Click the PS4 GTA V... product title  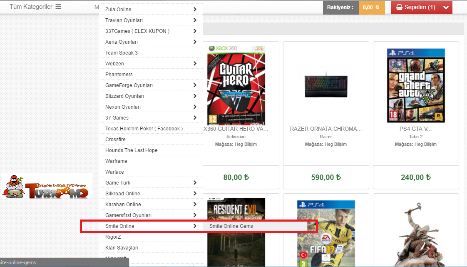coord(416,129)
